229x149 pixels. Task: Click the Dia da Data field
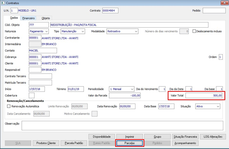pos(189,89)
